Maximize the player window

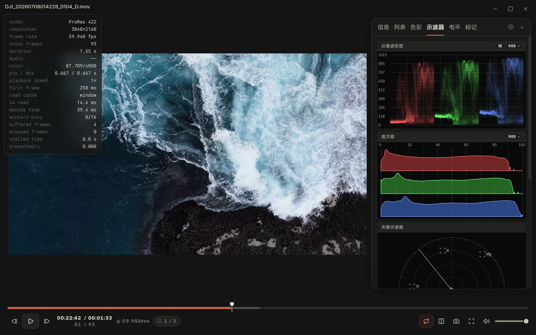click(510, 9)
